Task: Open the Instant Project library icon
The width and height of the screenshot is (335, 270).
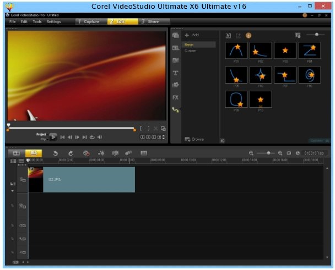Action: click(x=176, y=48)
